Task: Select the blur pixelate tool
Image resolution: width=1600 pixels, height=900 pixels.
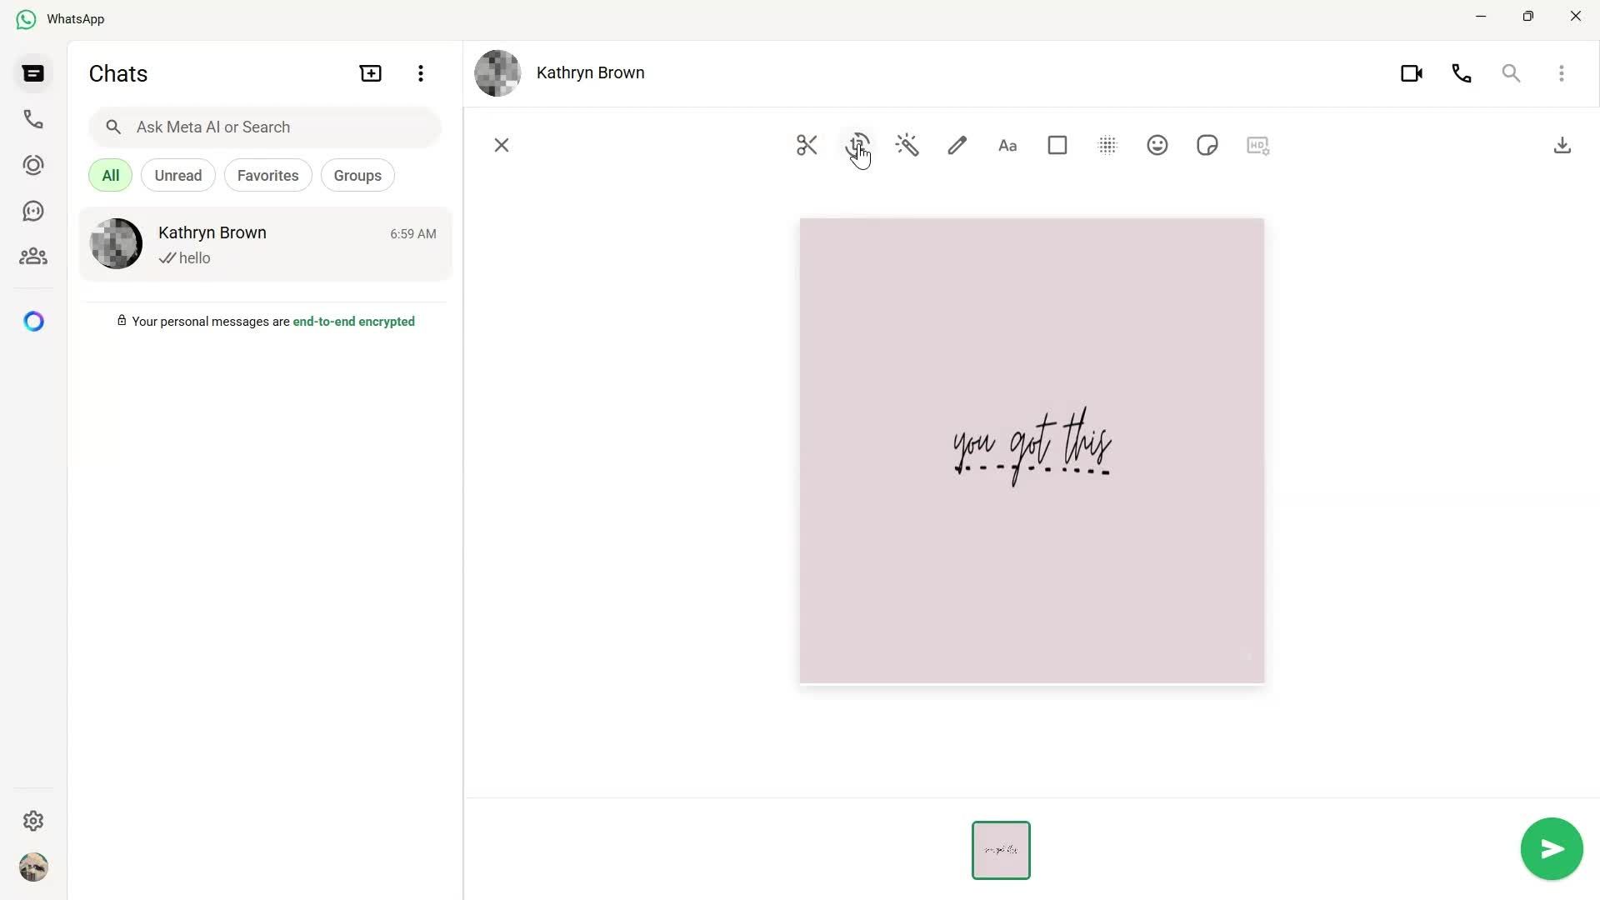Action: (1107, 145)
